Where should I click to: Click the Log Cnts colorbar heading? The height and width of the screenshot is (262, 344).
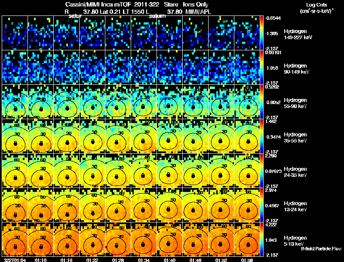(316, 5)
